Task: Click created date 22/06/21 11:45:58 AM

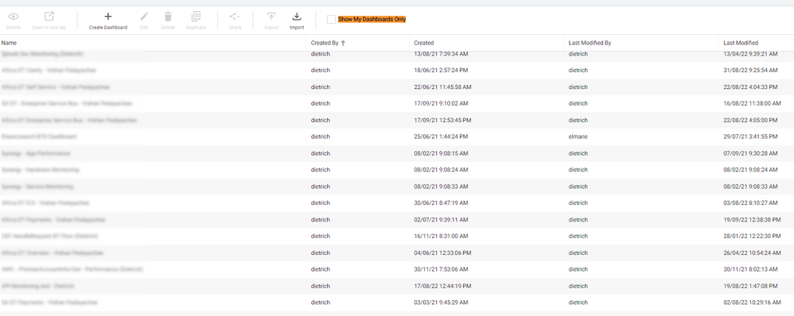Action: (442, 87)
